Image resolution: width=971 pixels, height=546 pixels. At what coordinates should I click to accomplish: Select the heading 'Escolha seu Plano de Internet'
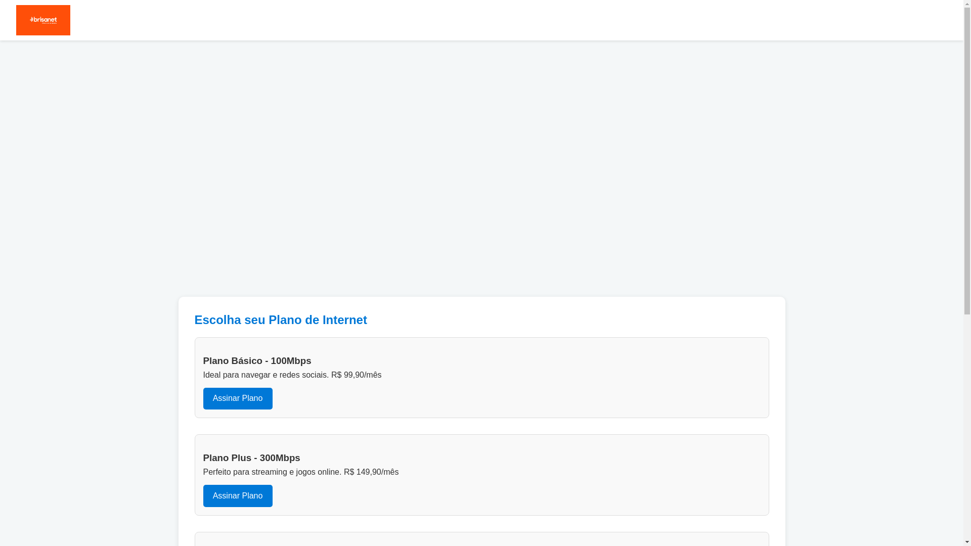(281, 320)
